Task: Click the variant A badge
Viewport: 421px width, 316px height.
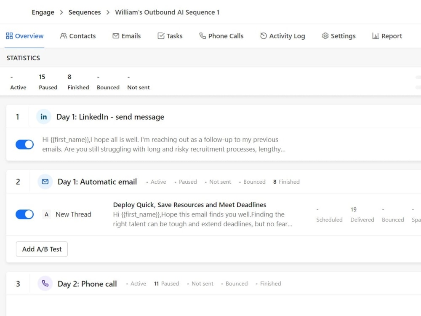Action: 46,214
